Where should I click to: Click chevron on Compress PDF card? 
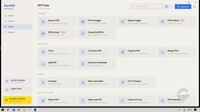pyautogui.click(x=113, y=52)
